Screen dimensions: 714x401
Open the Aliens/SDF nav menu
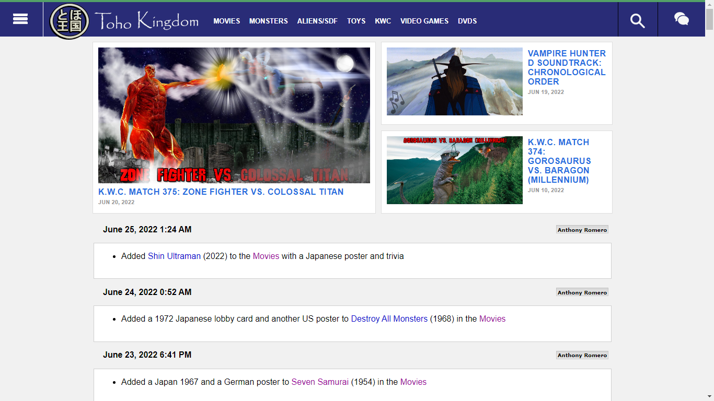pos(317,21)
